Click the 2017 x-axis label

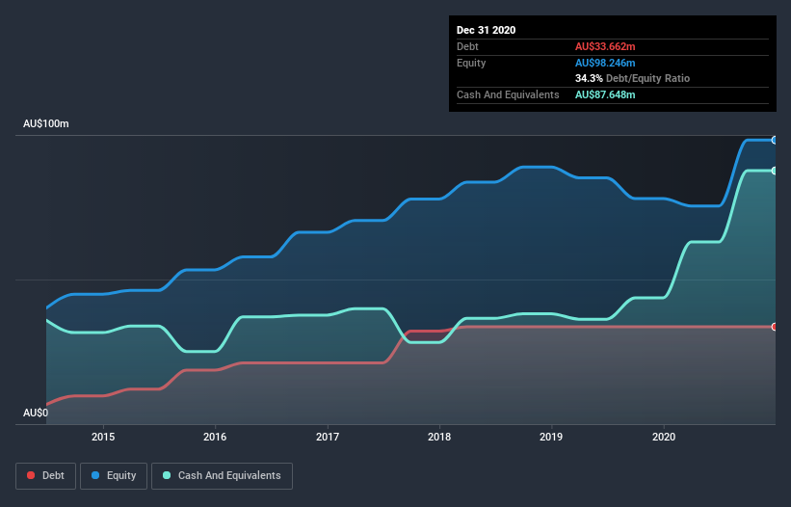point(328,437)
